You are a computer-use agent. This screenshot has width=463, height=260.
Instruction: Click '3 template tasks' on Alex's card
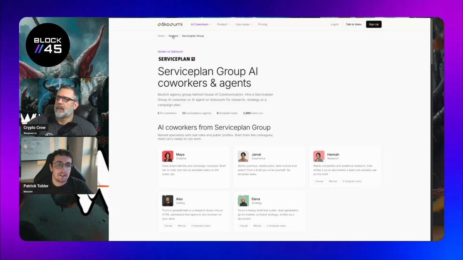point(201,226)
